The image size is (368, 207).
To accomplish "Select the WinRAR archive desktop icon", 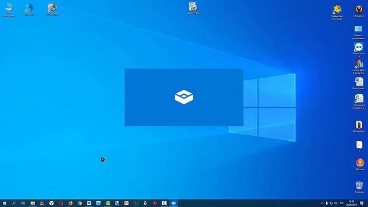I will 359,126.
